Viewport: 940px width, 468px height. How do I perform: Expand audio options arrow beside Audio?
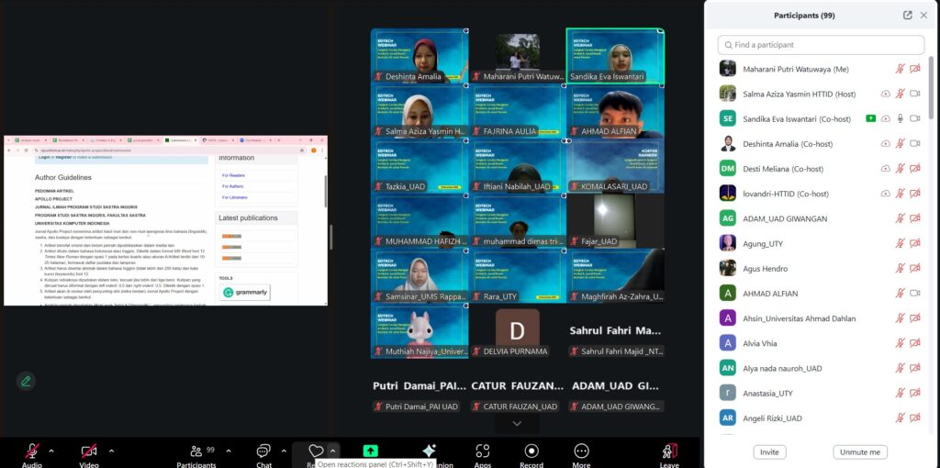pos(51,451)
